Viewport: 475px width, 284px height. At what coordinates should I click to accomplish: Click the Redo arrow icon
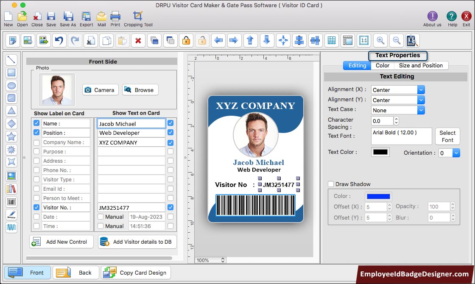pyautogui.click(x=75, y=40)
